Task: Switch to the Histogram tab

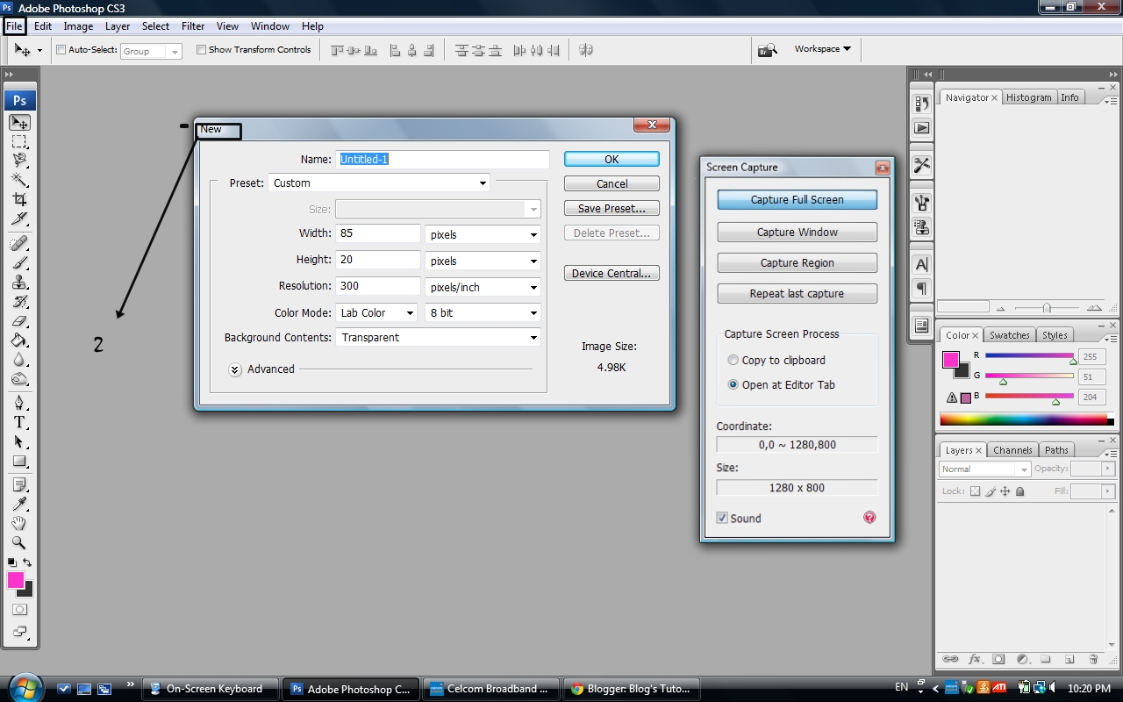Action: (x=1028, y=97)
